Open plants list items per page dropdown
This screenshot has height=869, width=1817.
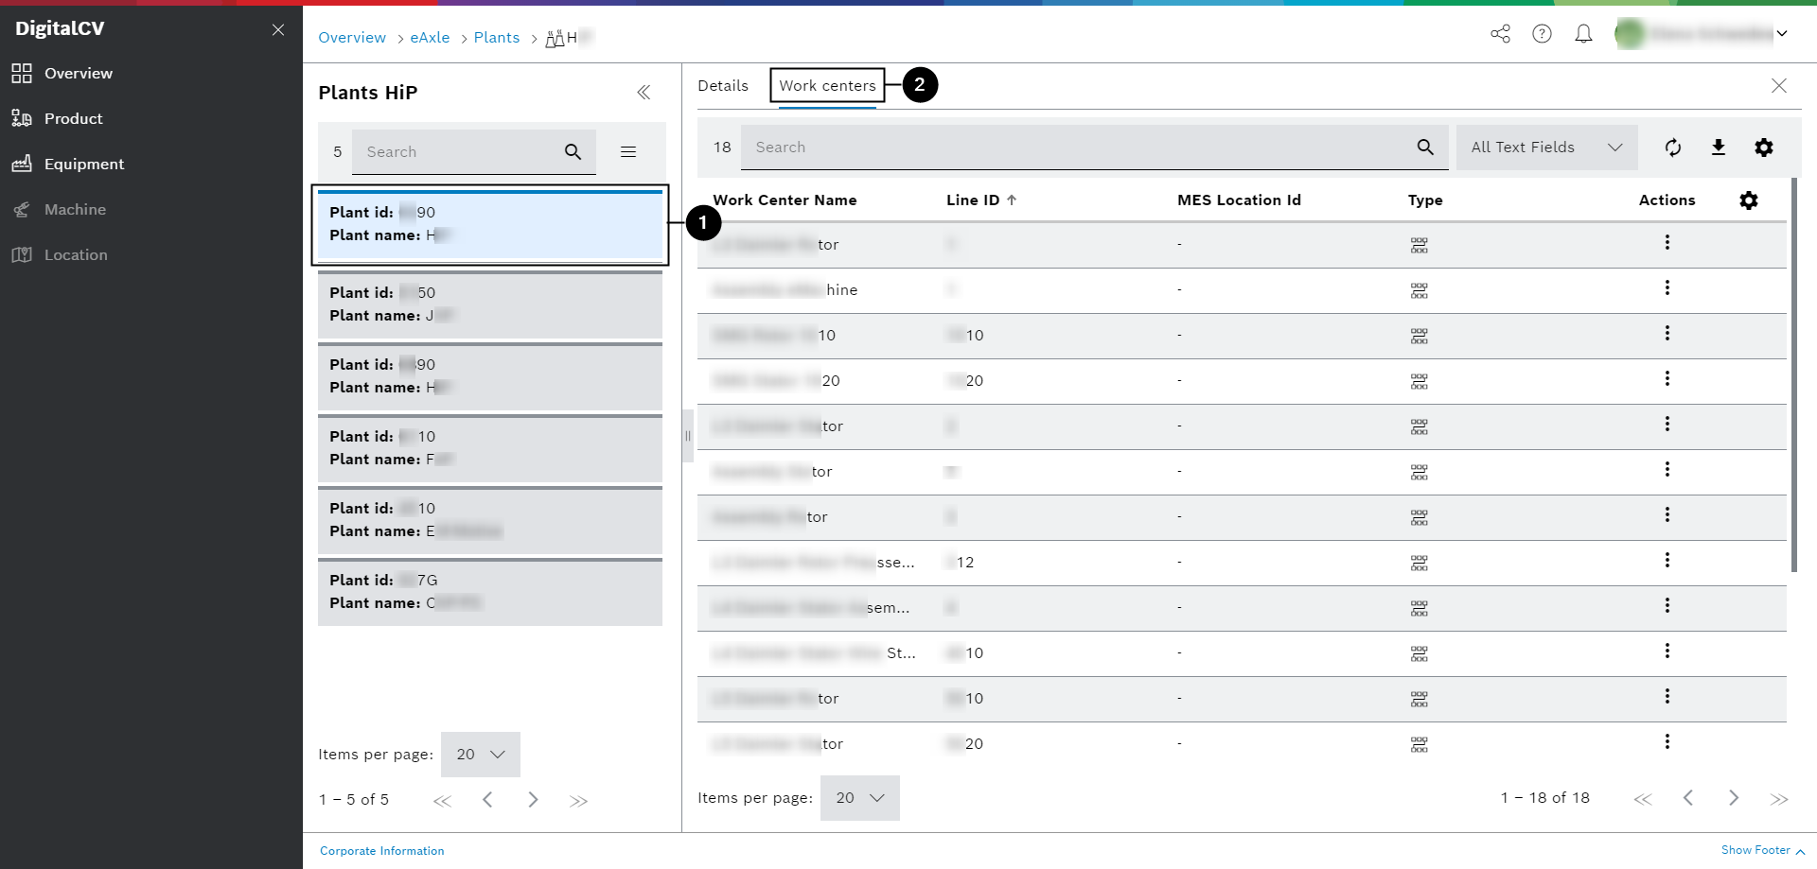click(x=481, y=755)
